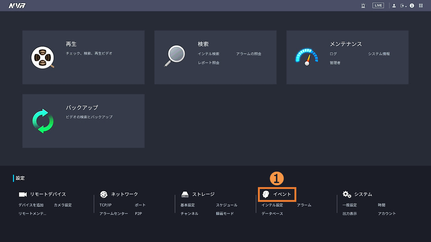Viewport: 431px width, 242px height.
Task: Open アカウント under system
Action: point(387,214)
